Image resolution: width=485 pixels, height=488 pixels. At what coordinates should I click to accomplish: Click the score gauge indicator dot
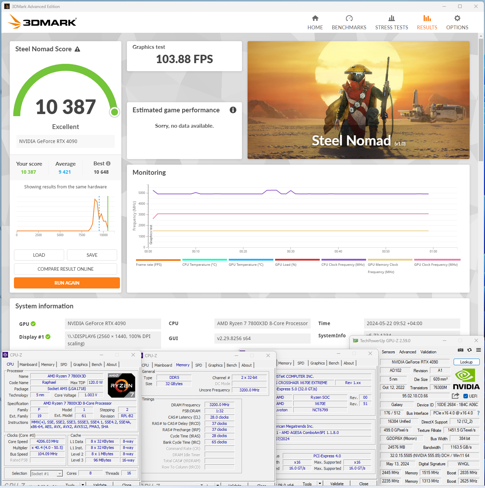coord(114,112)
